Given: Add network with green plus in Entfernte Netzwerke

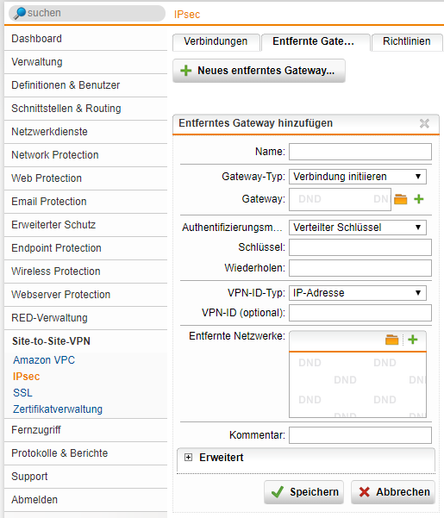Looking at the screenshot, I should (413, 340).
